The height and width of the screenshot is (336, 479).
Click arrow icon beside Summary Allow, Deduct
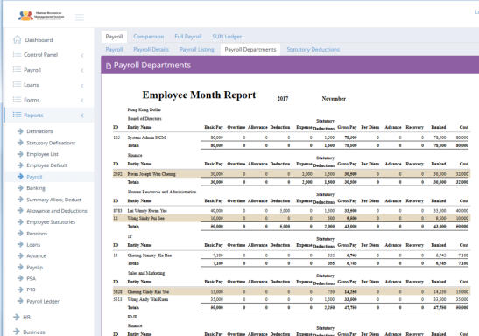click(20, 199)
